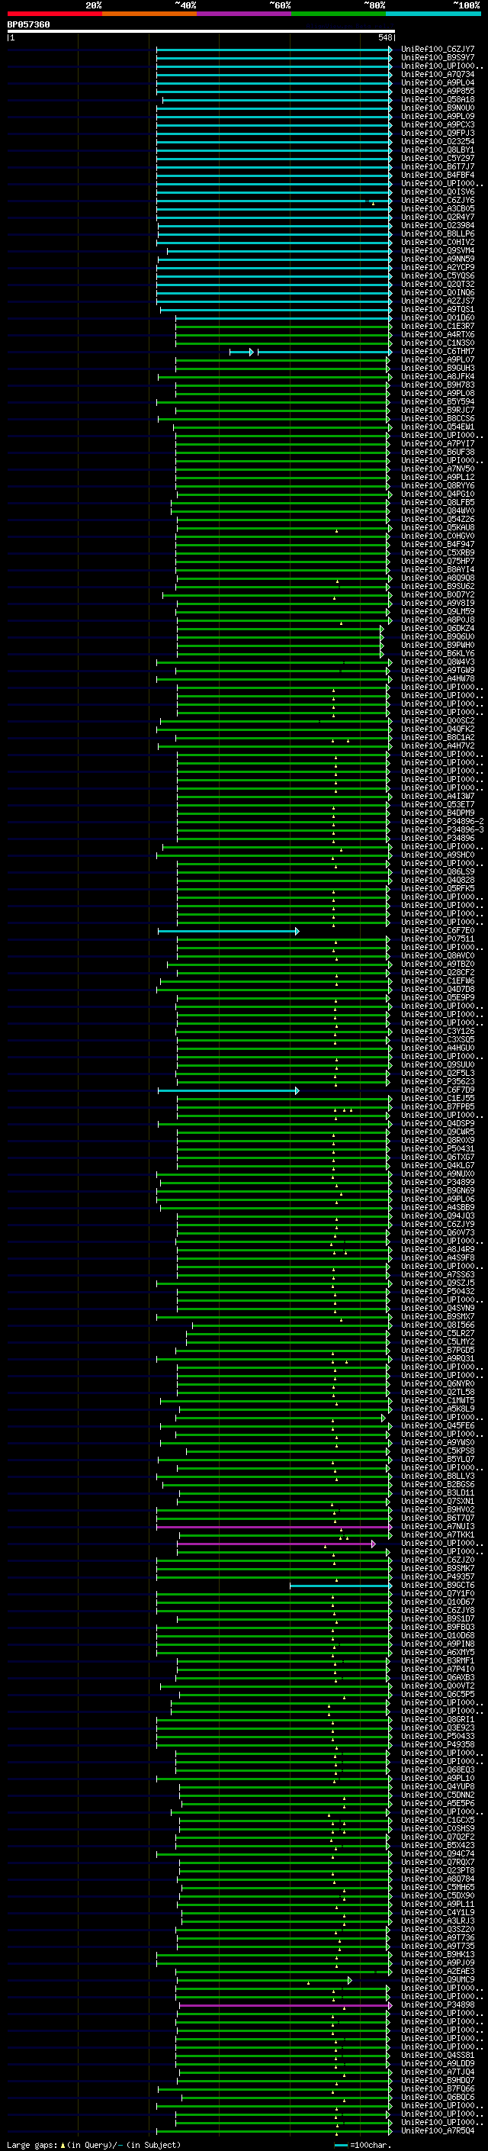Open hit UniRef100_Q8AVC0

coord(437,956)
